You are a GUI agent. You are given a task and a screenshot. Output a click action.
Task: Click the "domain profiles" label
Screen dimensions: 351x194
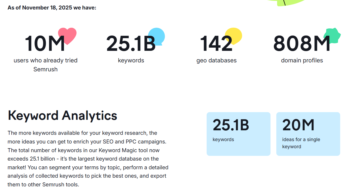[302, 61]
